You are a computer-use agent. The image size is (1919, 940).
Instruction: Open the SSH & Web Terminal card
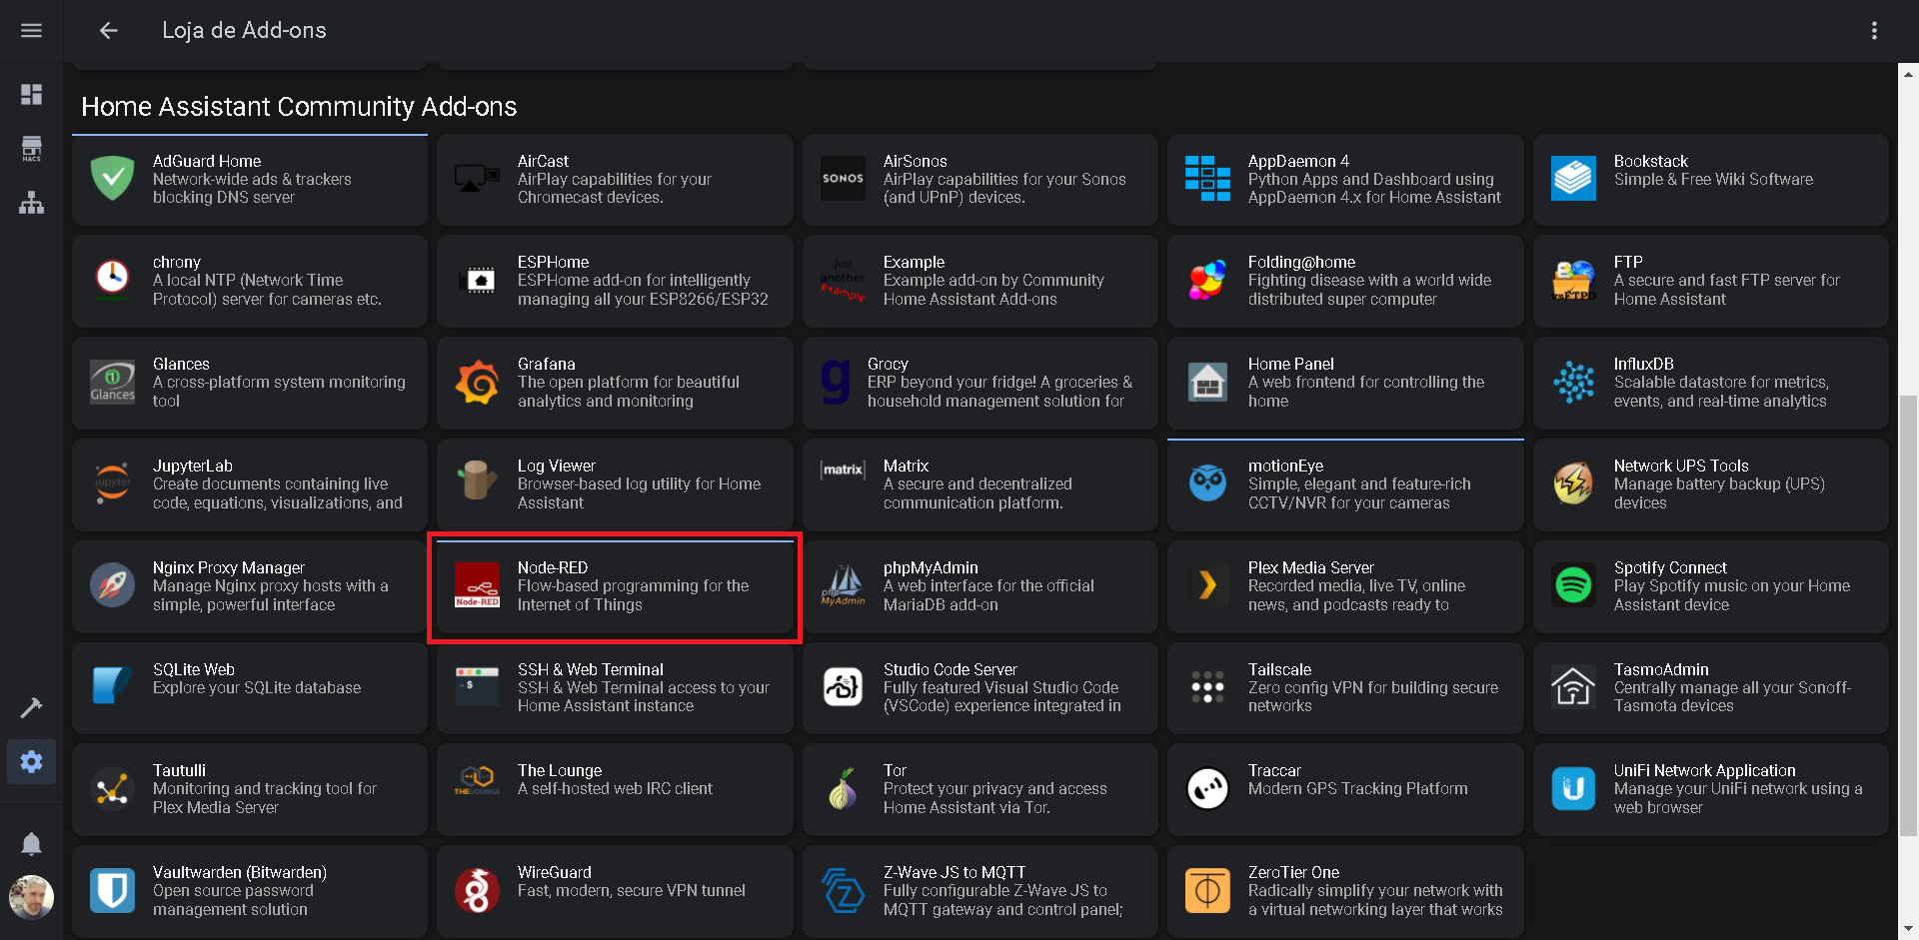[x=615, y=688]
